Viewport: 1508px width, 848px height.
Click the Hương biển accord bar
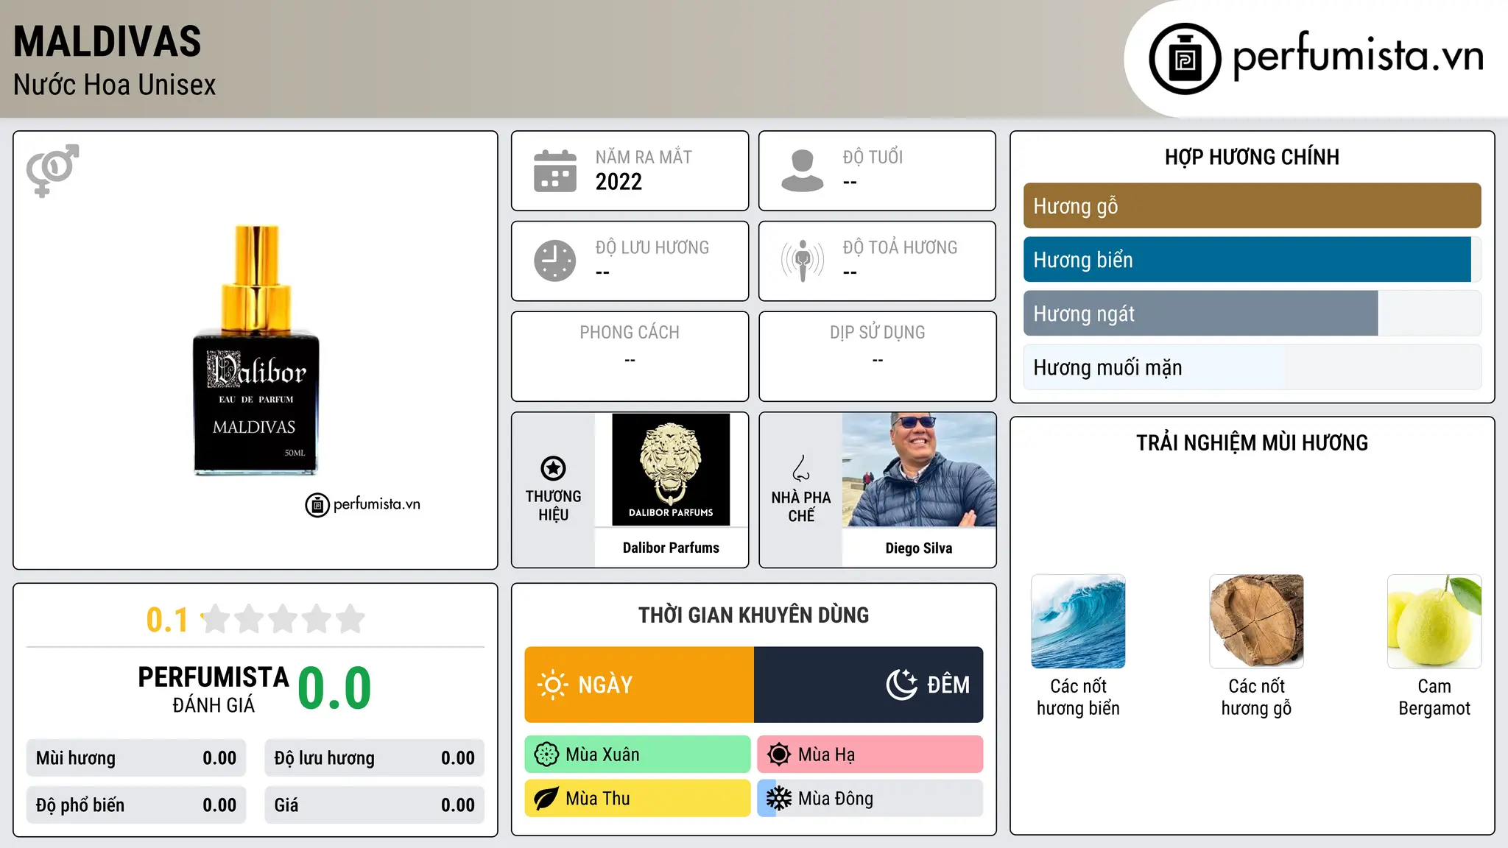1252,260
